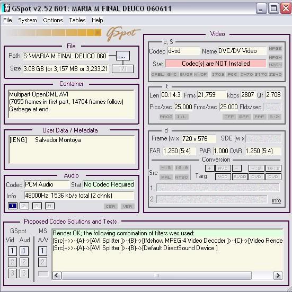292x292 pixels.
Task: Minimize the GSpot window
Action: click(x=261, y=8)
